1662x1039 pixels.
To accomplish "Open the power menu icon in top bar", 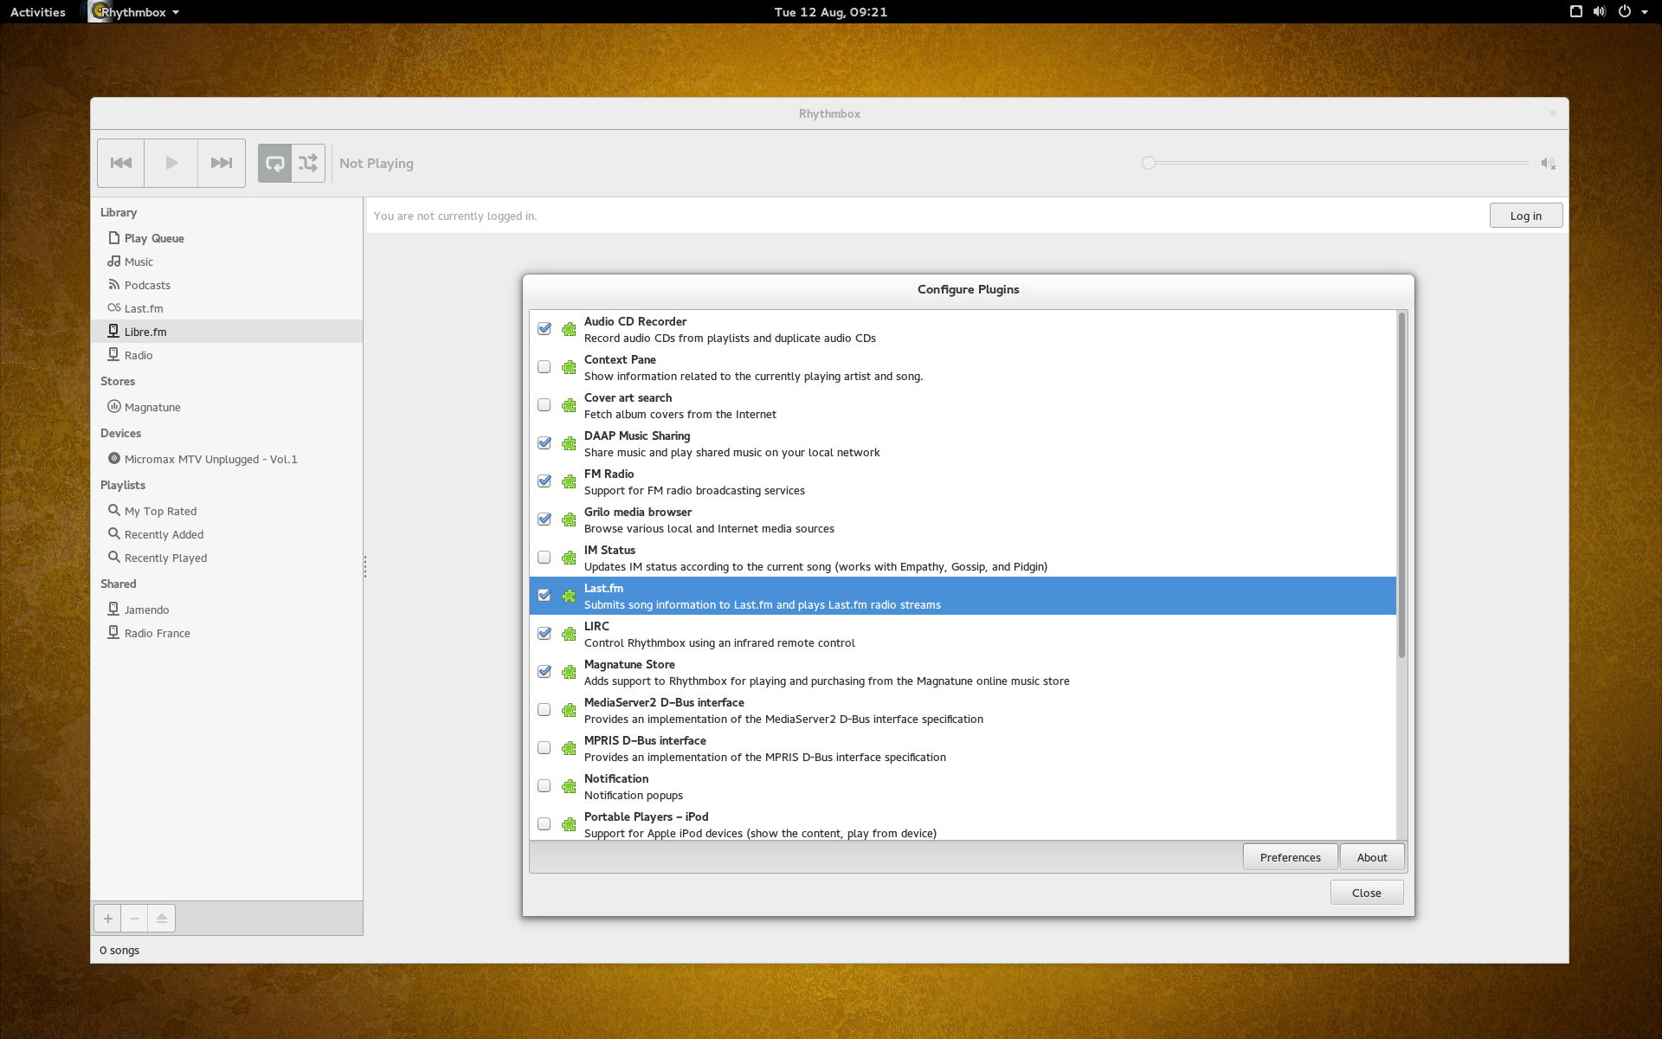I will pos(1624,11).
